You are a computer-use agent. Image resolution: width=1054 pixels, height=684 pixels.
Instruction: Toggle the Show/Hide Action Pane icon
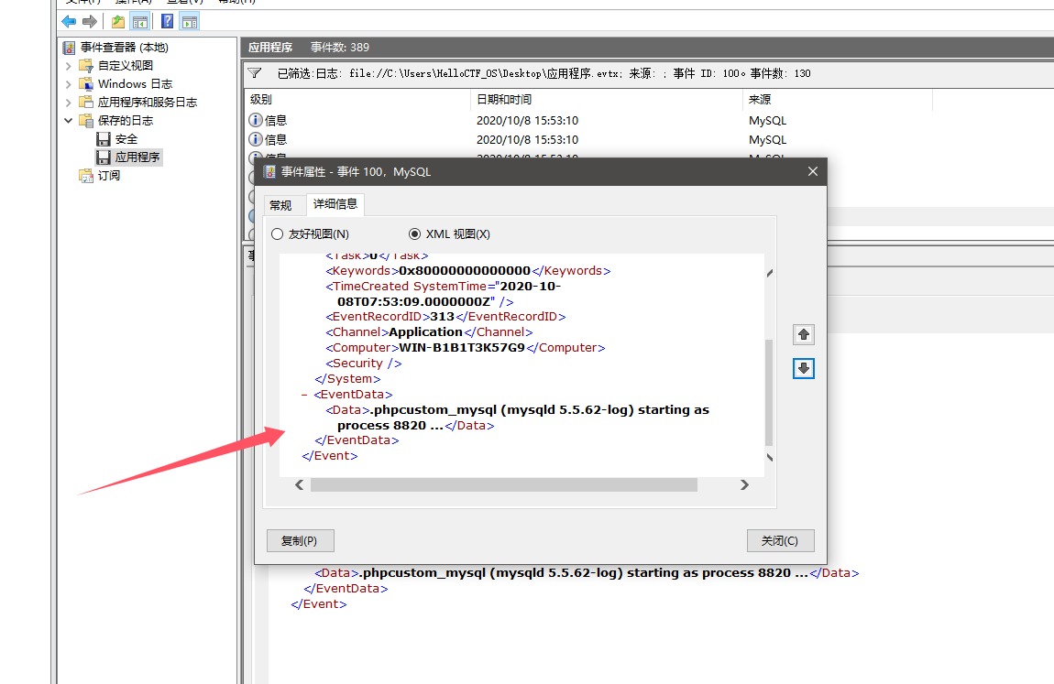pyautogui.click(x=190, y=21)
